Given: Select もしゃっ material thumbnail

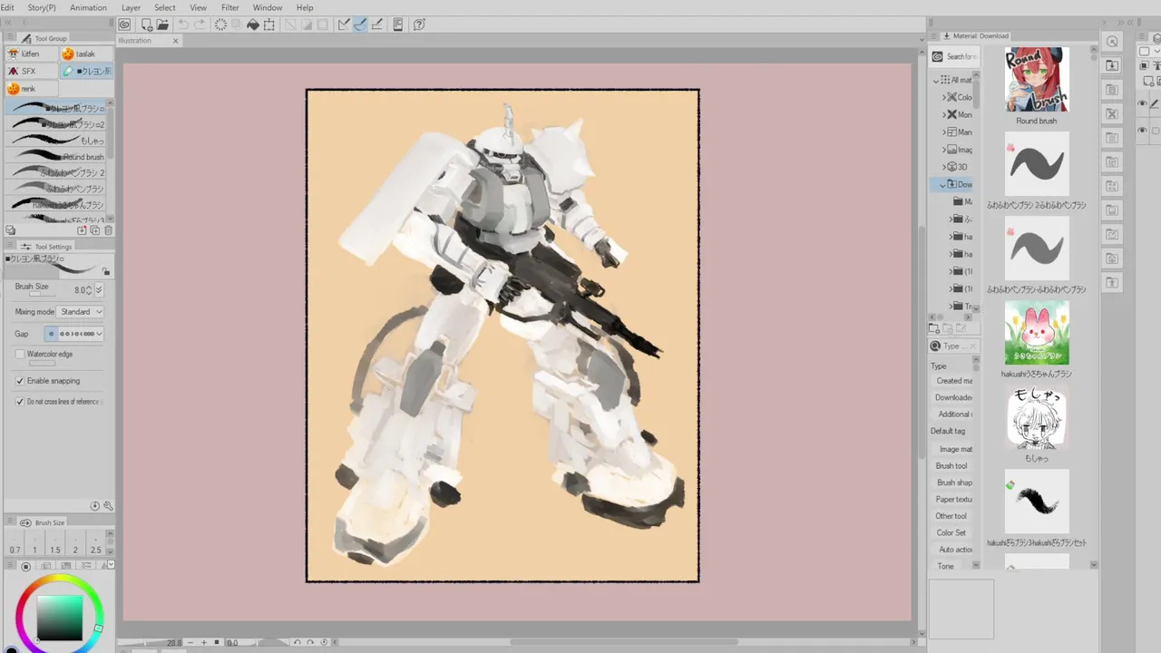Looking at the screenshot, I should pos(1037,417).
